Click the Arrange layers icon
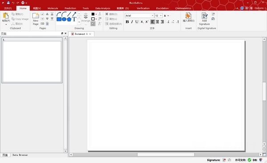 tap(85, 16)
